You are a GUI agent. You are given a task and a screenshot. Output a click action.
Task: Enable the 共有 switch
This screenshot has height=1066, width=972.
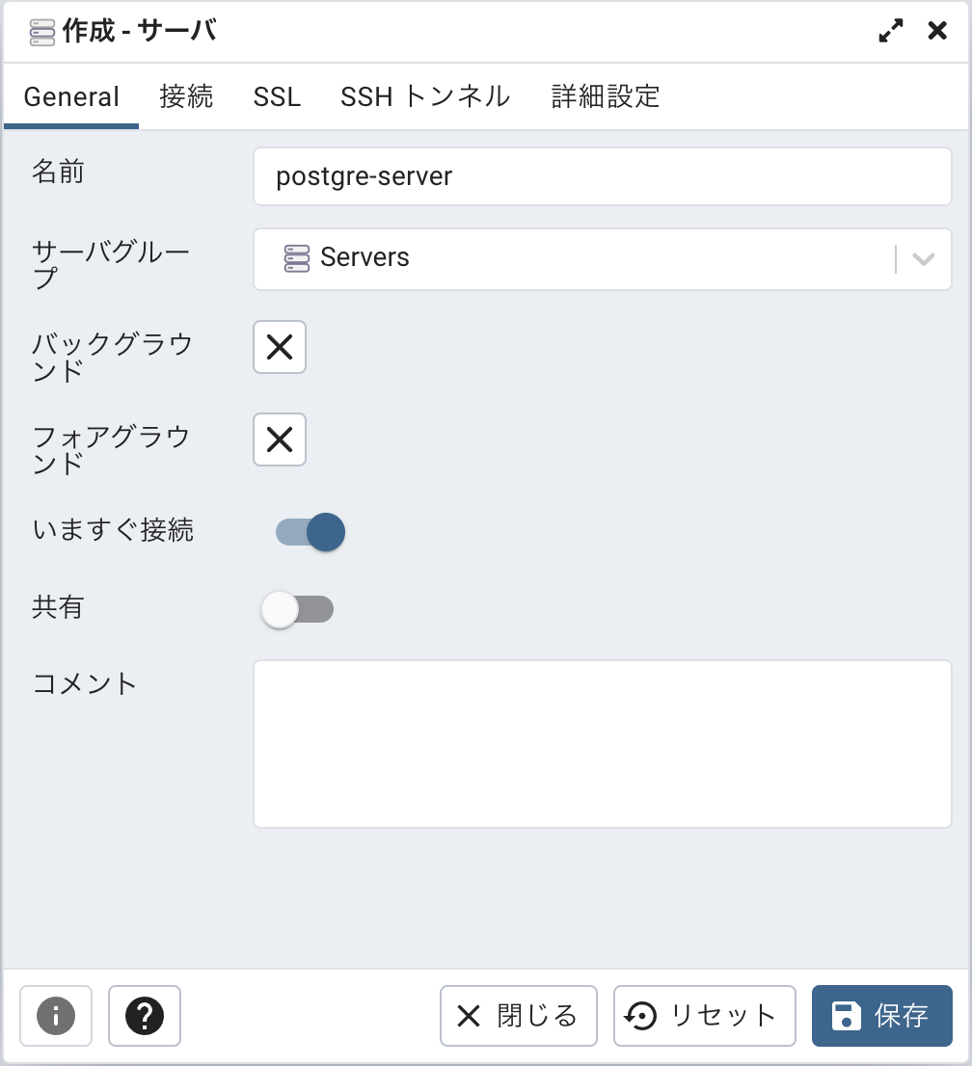[298, 609]
